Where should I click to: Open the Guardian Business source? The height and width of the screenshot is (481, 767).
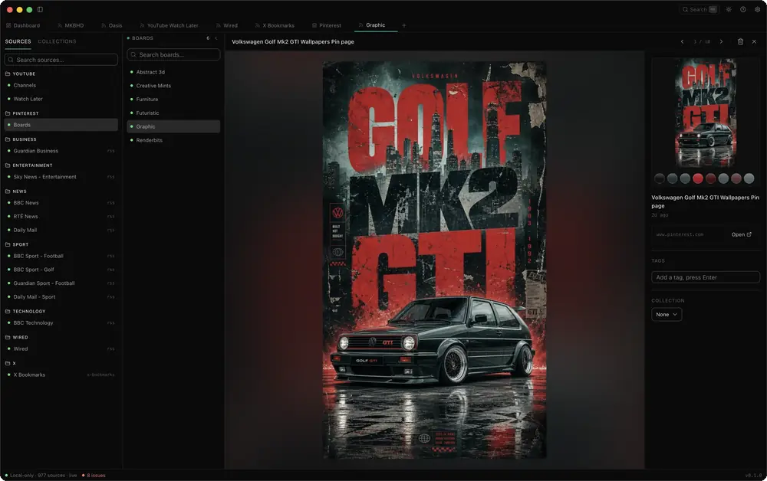[61, 151]
